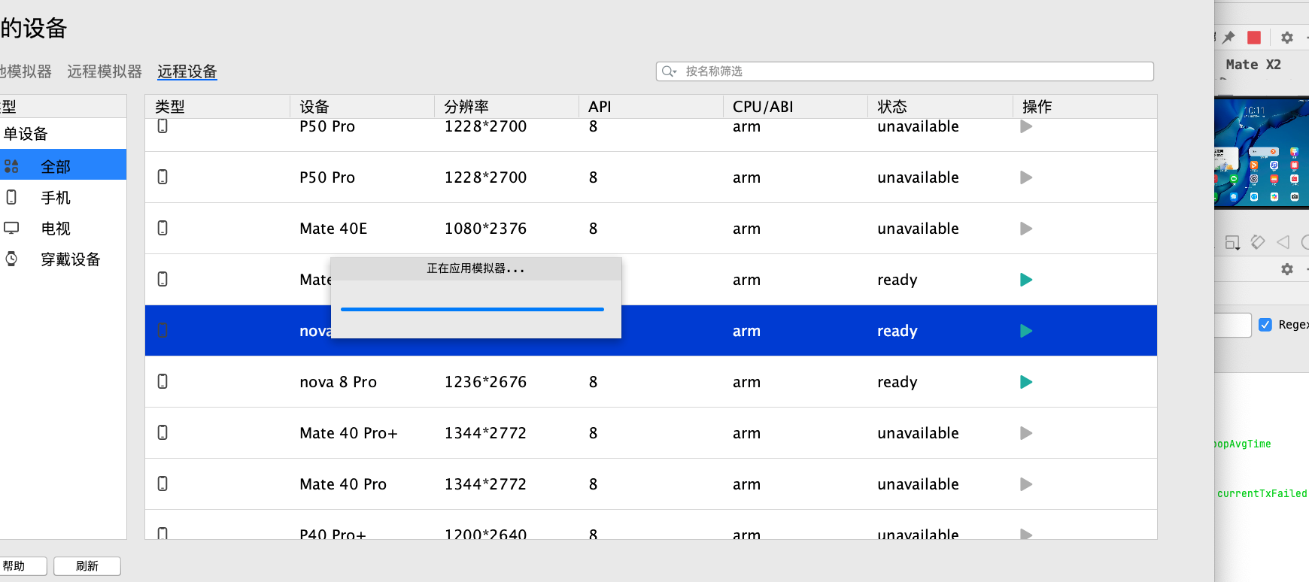1309x582 pixels.
Task: Click pin icon in Mate X2 panel
Action: (x=1229, y=37)
